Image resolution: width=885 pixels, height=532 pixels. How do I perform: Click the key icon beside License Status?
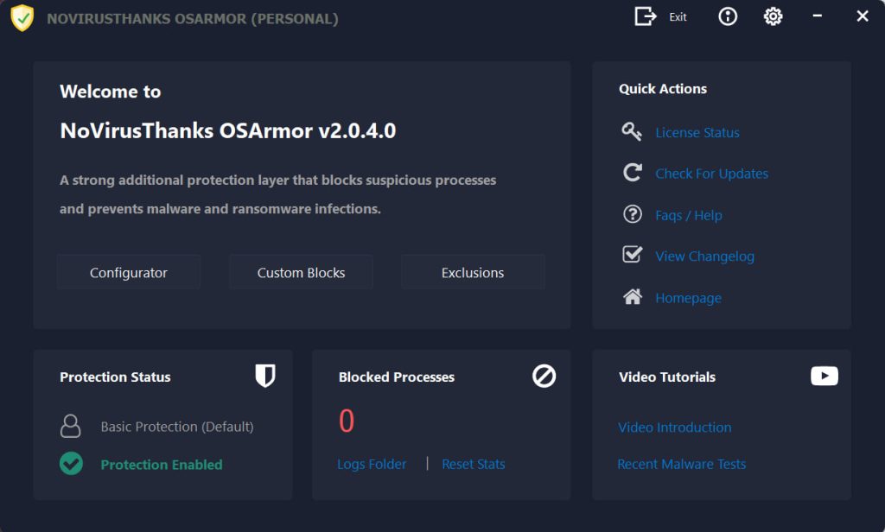pyautogui.click(x=632, y=131)
